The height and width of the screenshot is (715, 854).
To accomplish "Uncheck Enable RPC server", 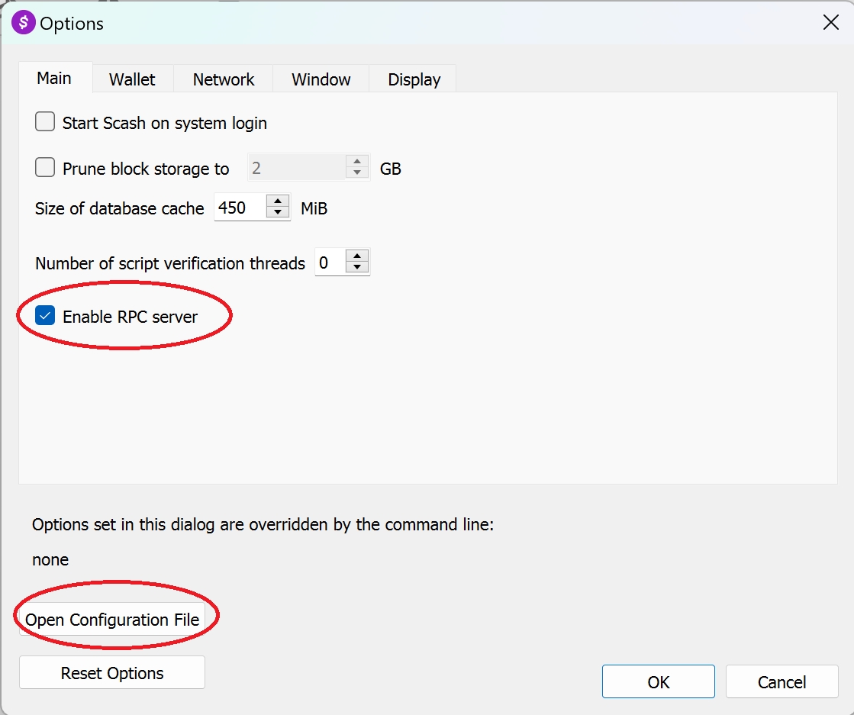I will [x=45, y=316].
